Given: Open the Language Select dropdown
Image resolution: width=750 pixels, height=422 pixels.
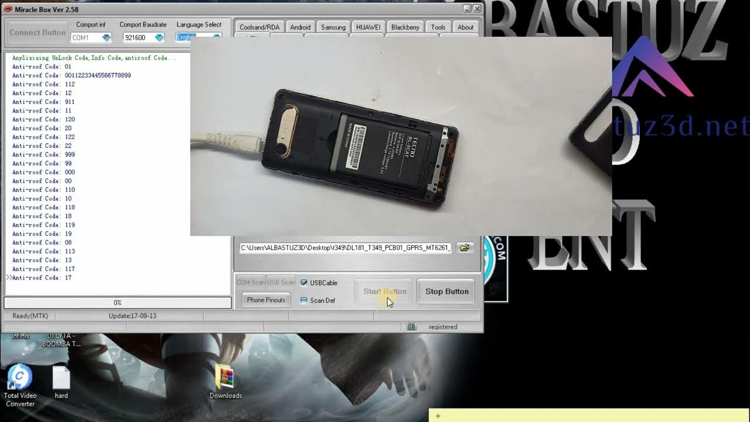Looking at the screenshot, I should [199, 38].
